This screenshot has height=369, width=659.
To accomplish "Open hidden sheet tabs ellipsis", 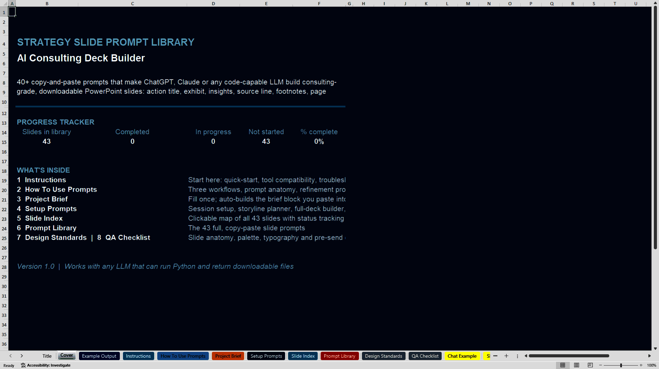I will point(495,356).
